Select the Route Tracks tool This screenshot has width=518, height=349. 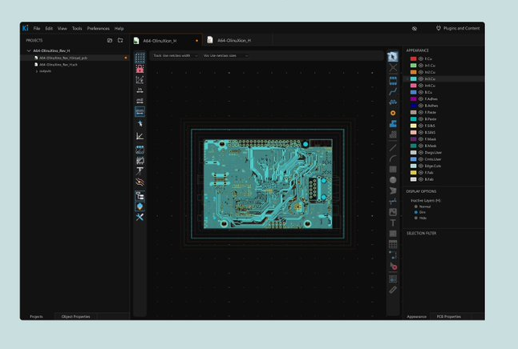click(393, 91)
